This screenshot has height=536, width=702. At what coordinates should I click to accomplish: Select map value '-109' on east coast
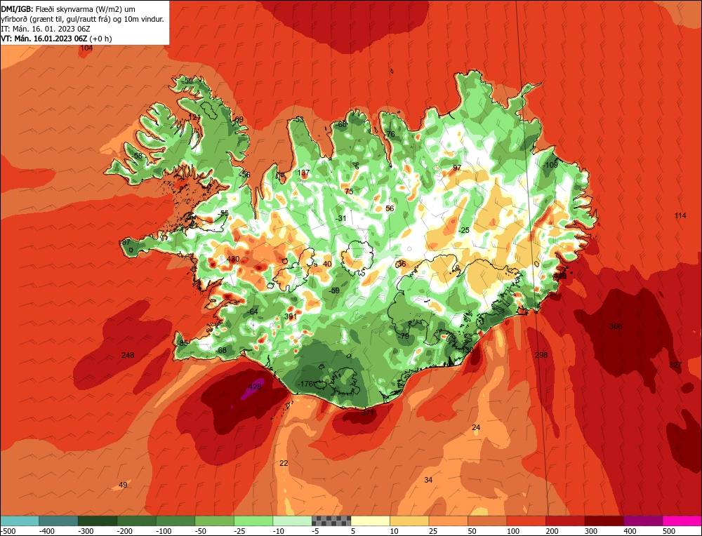click(550, 165)
